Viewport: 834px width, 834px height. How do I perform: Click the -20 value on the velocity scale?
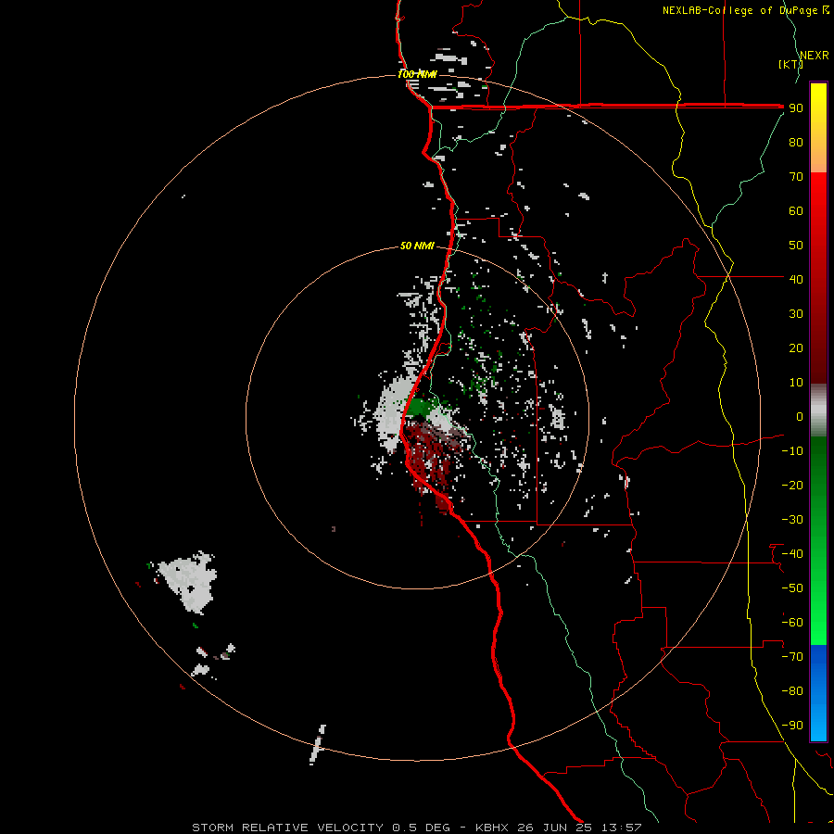point(792,486)
